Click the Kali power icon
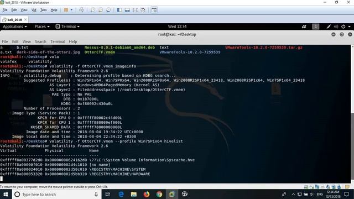The height and width of the screenshot is (199, 354). [x=343, y=27]
